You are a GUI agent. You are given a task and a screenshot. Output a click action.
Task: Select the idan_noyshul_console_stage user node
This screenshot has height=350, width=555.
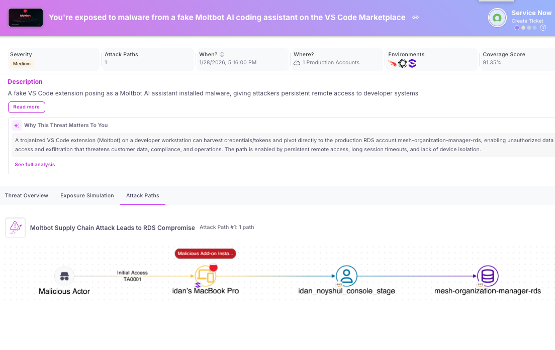click(346, 276)
